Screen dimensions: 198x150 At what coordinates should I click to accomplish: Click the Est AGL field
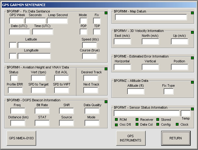[x=61, y=78]
